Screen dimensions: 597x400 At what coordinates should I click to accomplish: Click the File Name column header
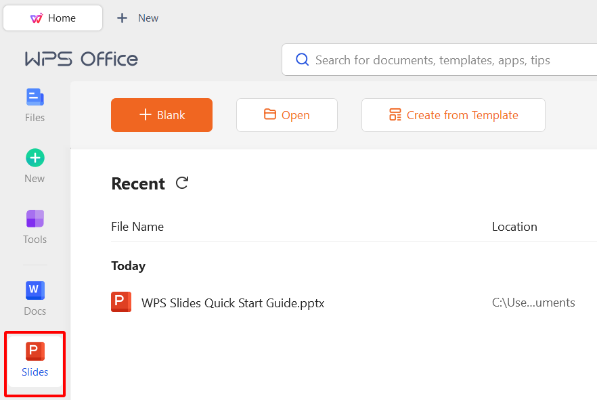pos(137,227)
